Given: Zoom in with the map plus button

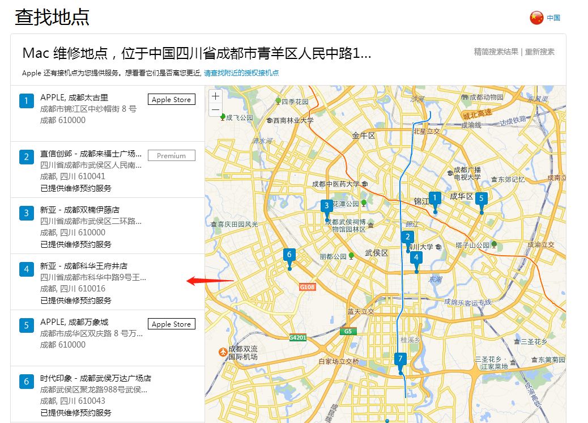Looking at the screenshot, I should tap(215, 96).
